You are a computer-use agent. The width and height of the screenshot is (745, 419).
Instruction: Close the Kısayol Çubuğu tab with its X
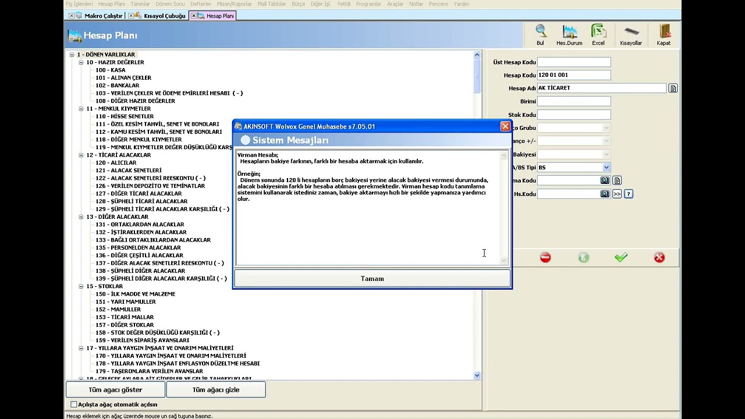(x=131, y=16)
